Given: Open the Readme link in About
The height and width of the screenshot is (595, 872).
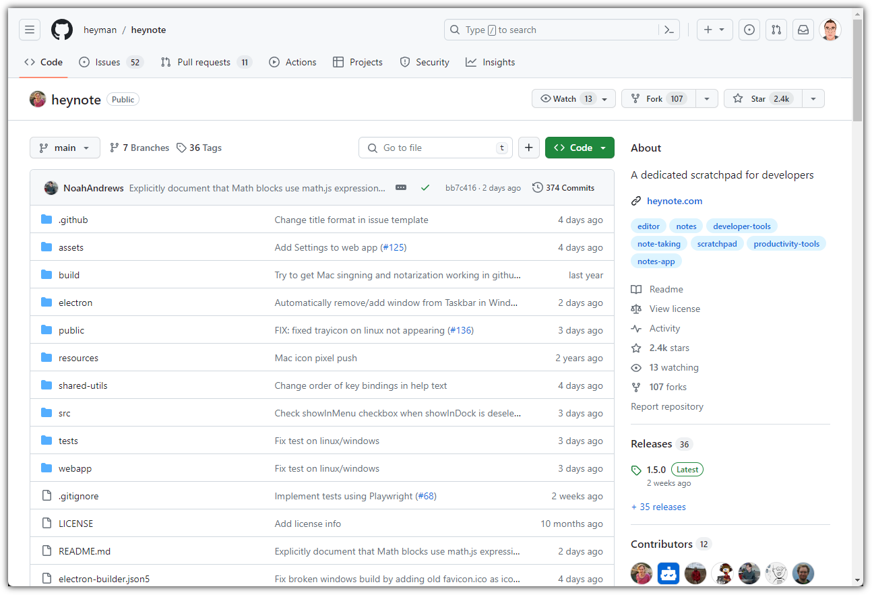Looking at the screenshot, I should pyautogui.click(x=657, y=289).
